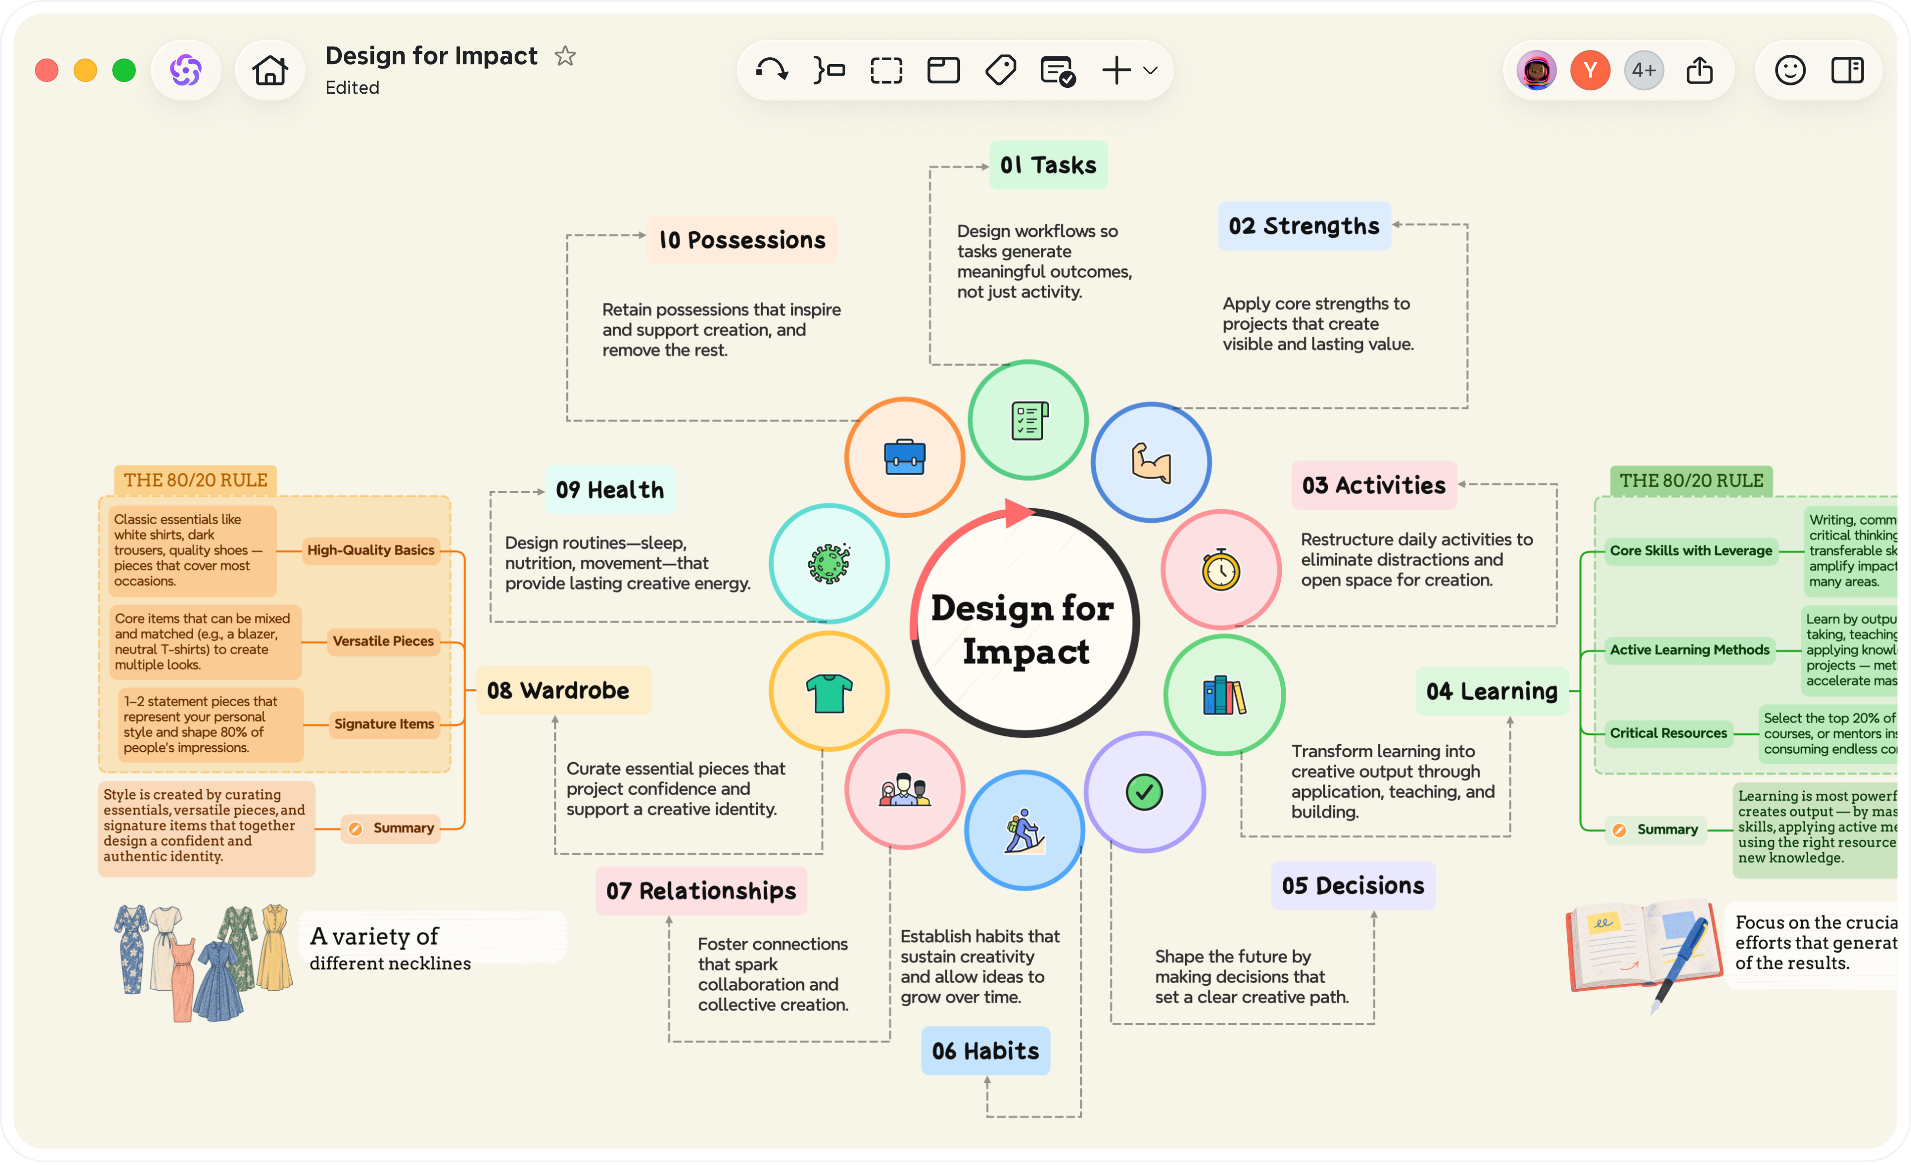
Task: Toggle the right sidebar panel
Action: click(1847, 70)
